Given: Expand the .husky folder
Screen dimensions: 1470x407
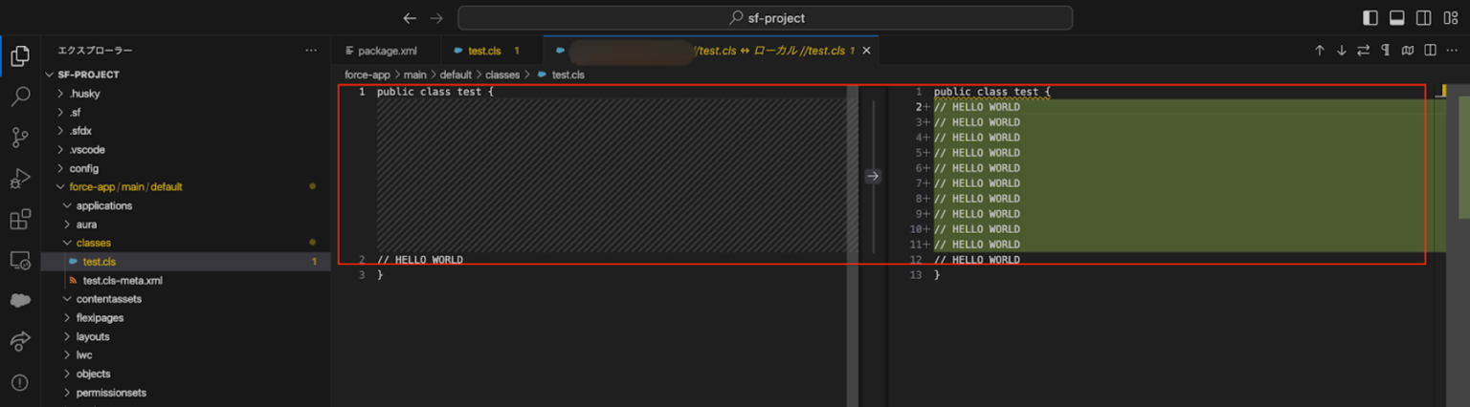Looking at the screenshot, I should (x=84, y=94).
